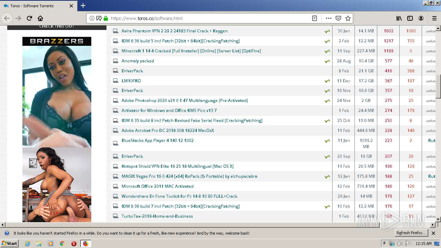
Task: Open File Explorer from the taskbar
Action: [x=39, y=244]
